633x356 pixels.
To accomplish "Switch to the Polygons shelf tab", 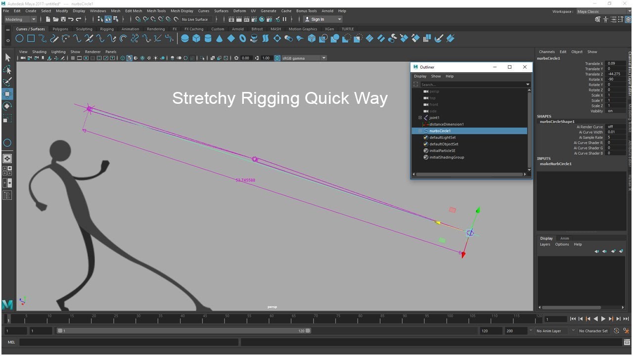I will pyautogui.click(x=60, y=29).
